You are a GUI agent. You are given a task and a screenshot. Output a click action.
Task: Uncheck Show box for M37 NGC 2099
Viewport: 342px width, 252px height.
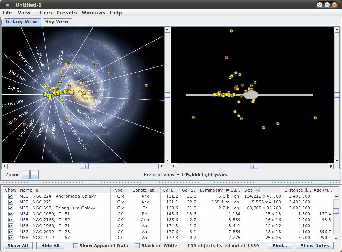[10, 232]
